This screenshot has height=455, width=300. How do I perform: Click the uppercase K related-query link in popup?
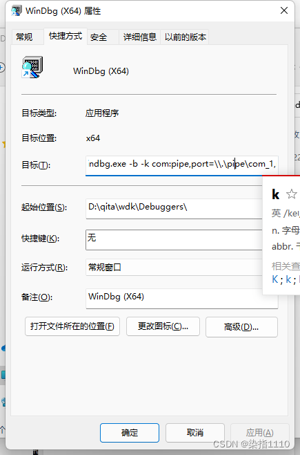click(x=275, y=279)
